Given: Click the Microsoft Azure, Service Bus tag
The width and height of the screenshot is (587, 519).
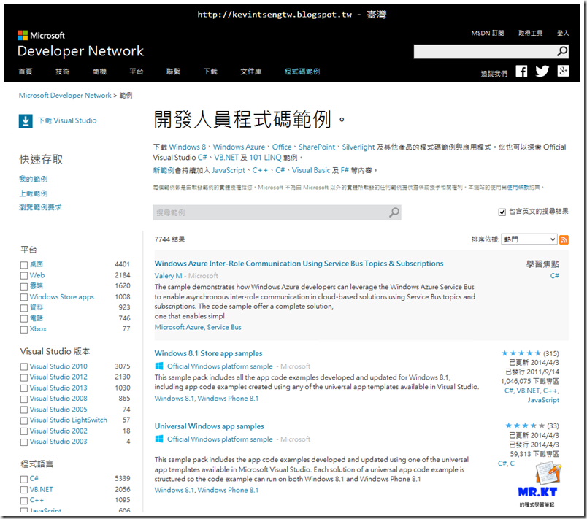Looking at the screenshot, I should pyautogui.click(x=198, y=327).
